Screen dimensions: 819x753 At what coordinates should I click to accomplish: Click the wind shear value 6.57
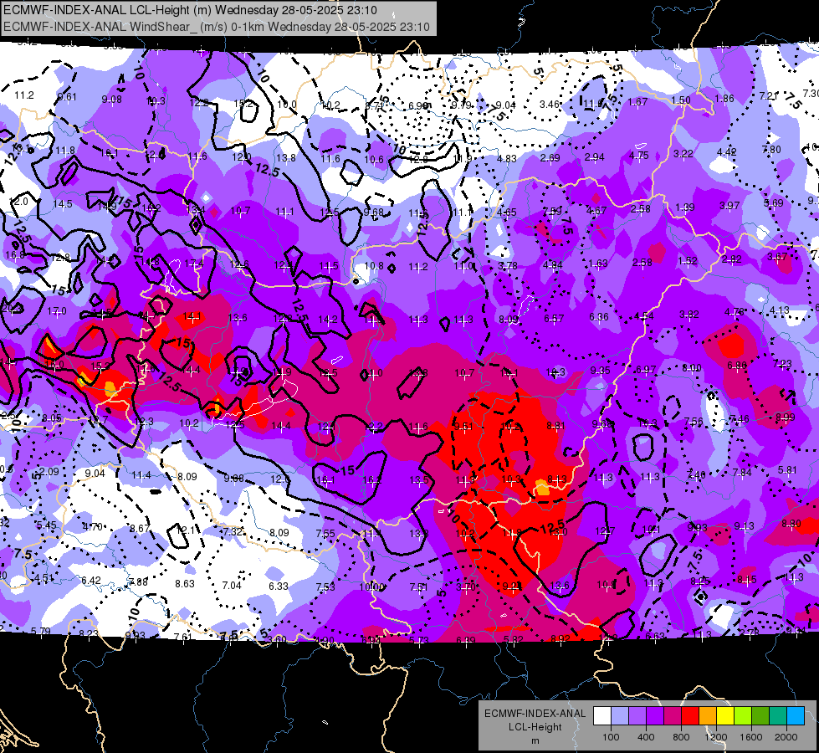coord(554,318)
